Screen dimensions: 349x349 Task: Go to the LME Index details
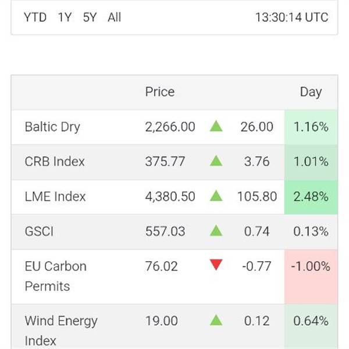[55, 197]
